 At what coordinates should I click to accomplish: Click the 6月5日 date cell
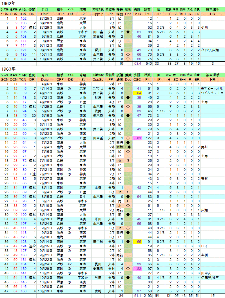tap(45, 116)
